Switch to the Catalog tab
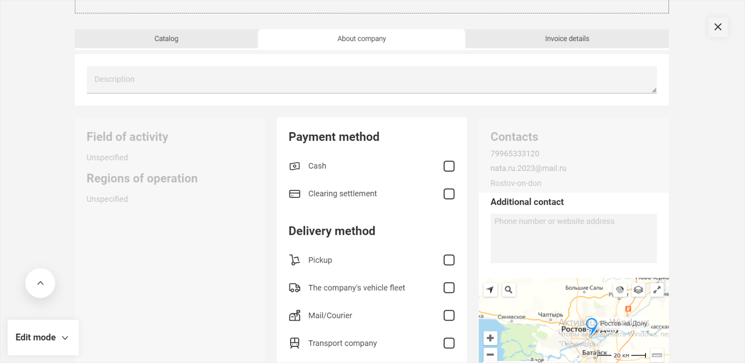745x363 pixels. click(166, 39)
